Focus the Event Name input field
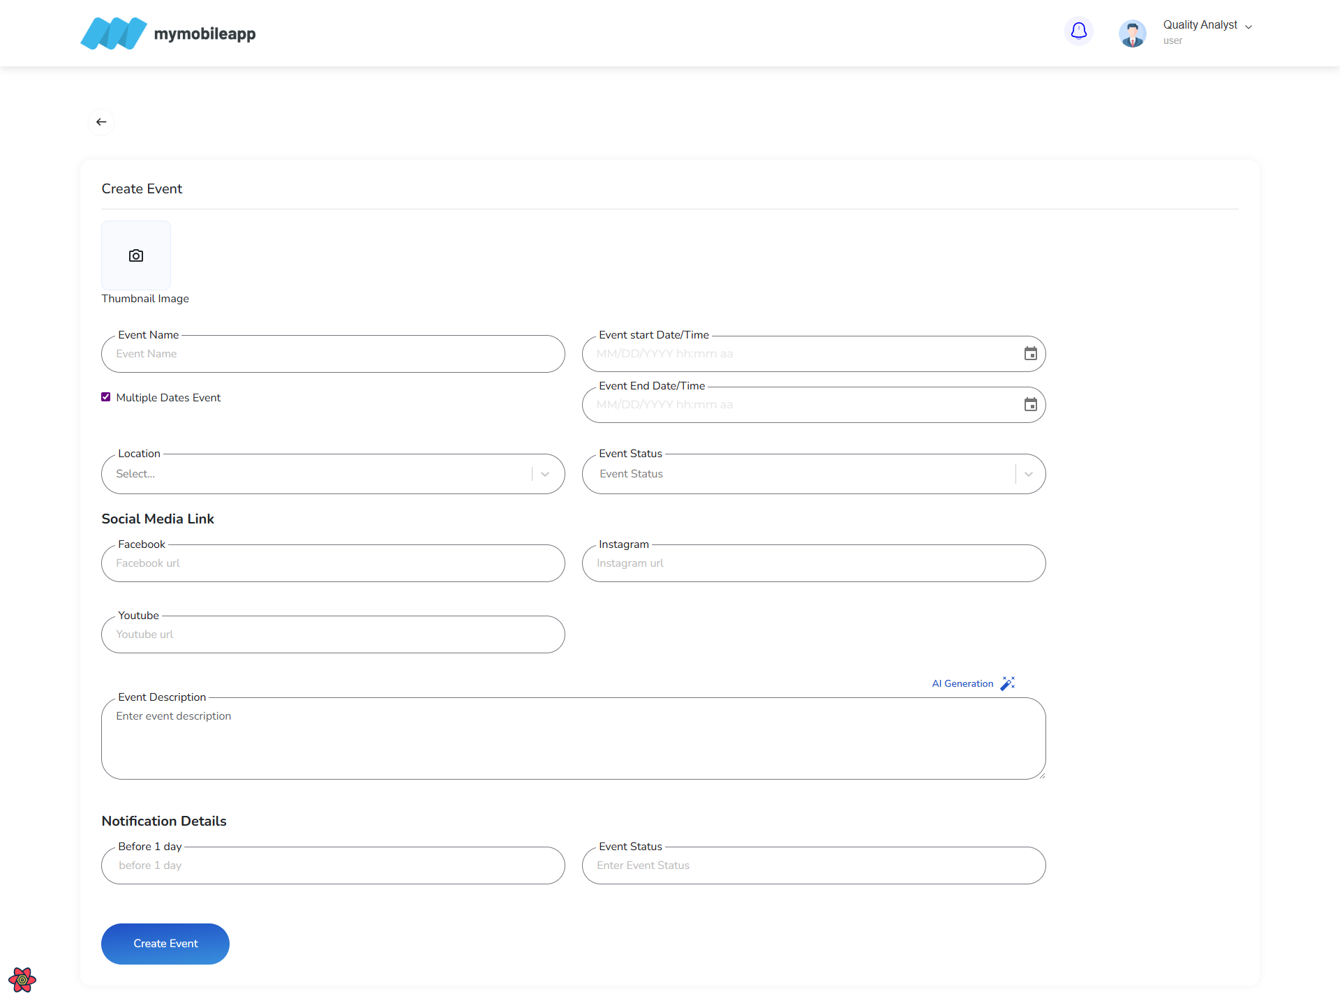The height and width of the screenshot is (1003, 1340). click(x=333, y=354)
